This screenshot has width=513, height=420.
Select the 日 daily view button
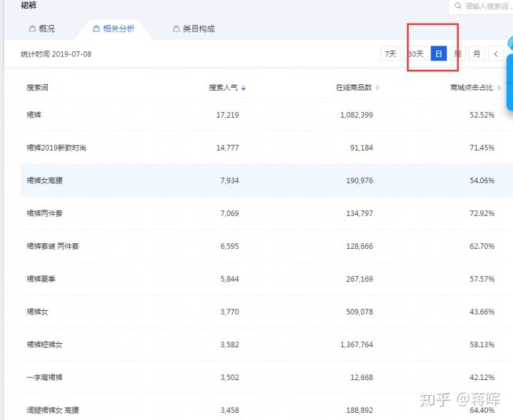tap(439, 53)
